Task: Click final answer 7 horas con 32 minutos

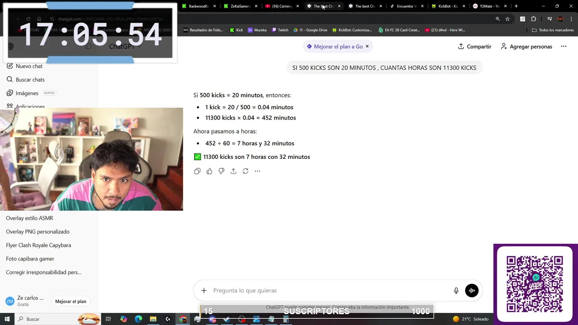Action: (256, 157)
